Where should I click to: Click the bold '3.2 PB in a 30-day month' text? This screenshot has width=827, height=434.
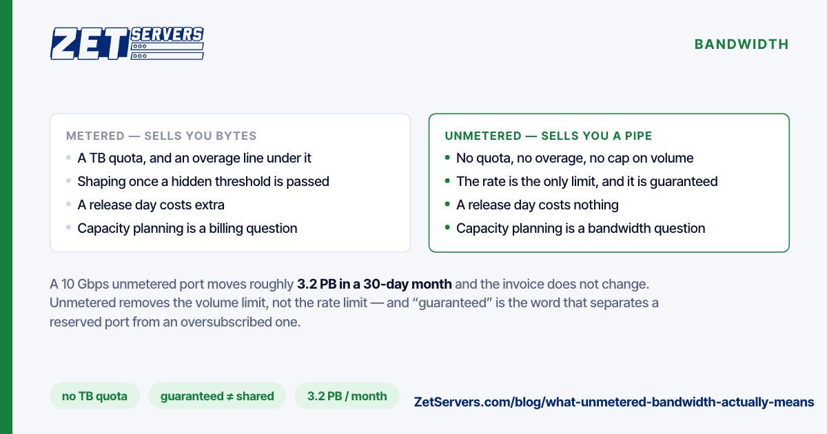[374, 284]
